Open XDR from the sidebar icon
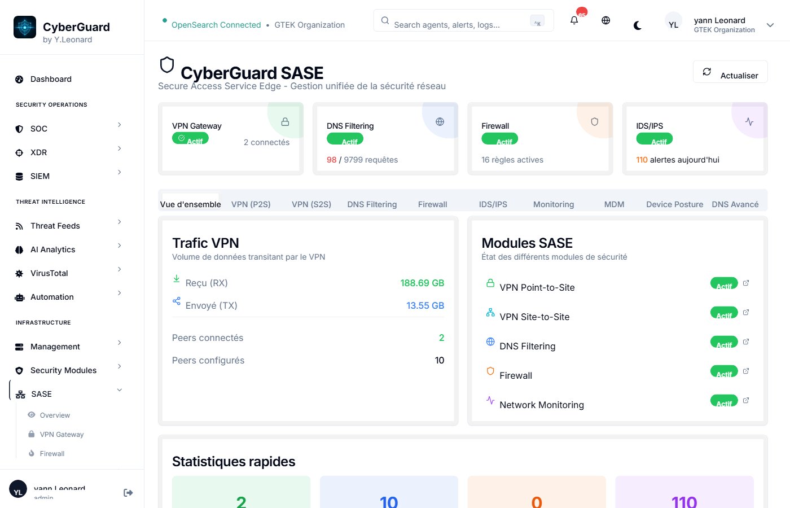Viewport: 790px width, 508px height. (x=19, y=152)
